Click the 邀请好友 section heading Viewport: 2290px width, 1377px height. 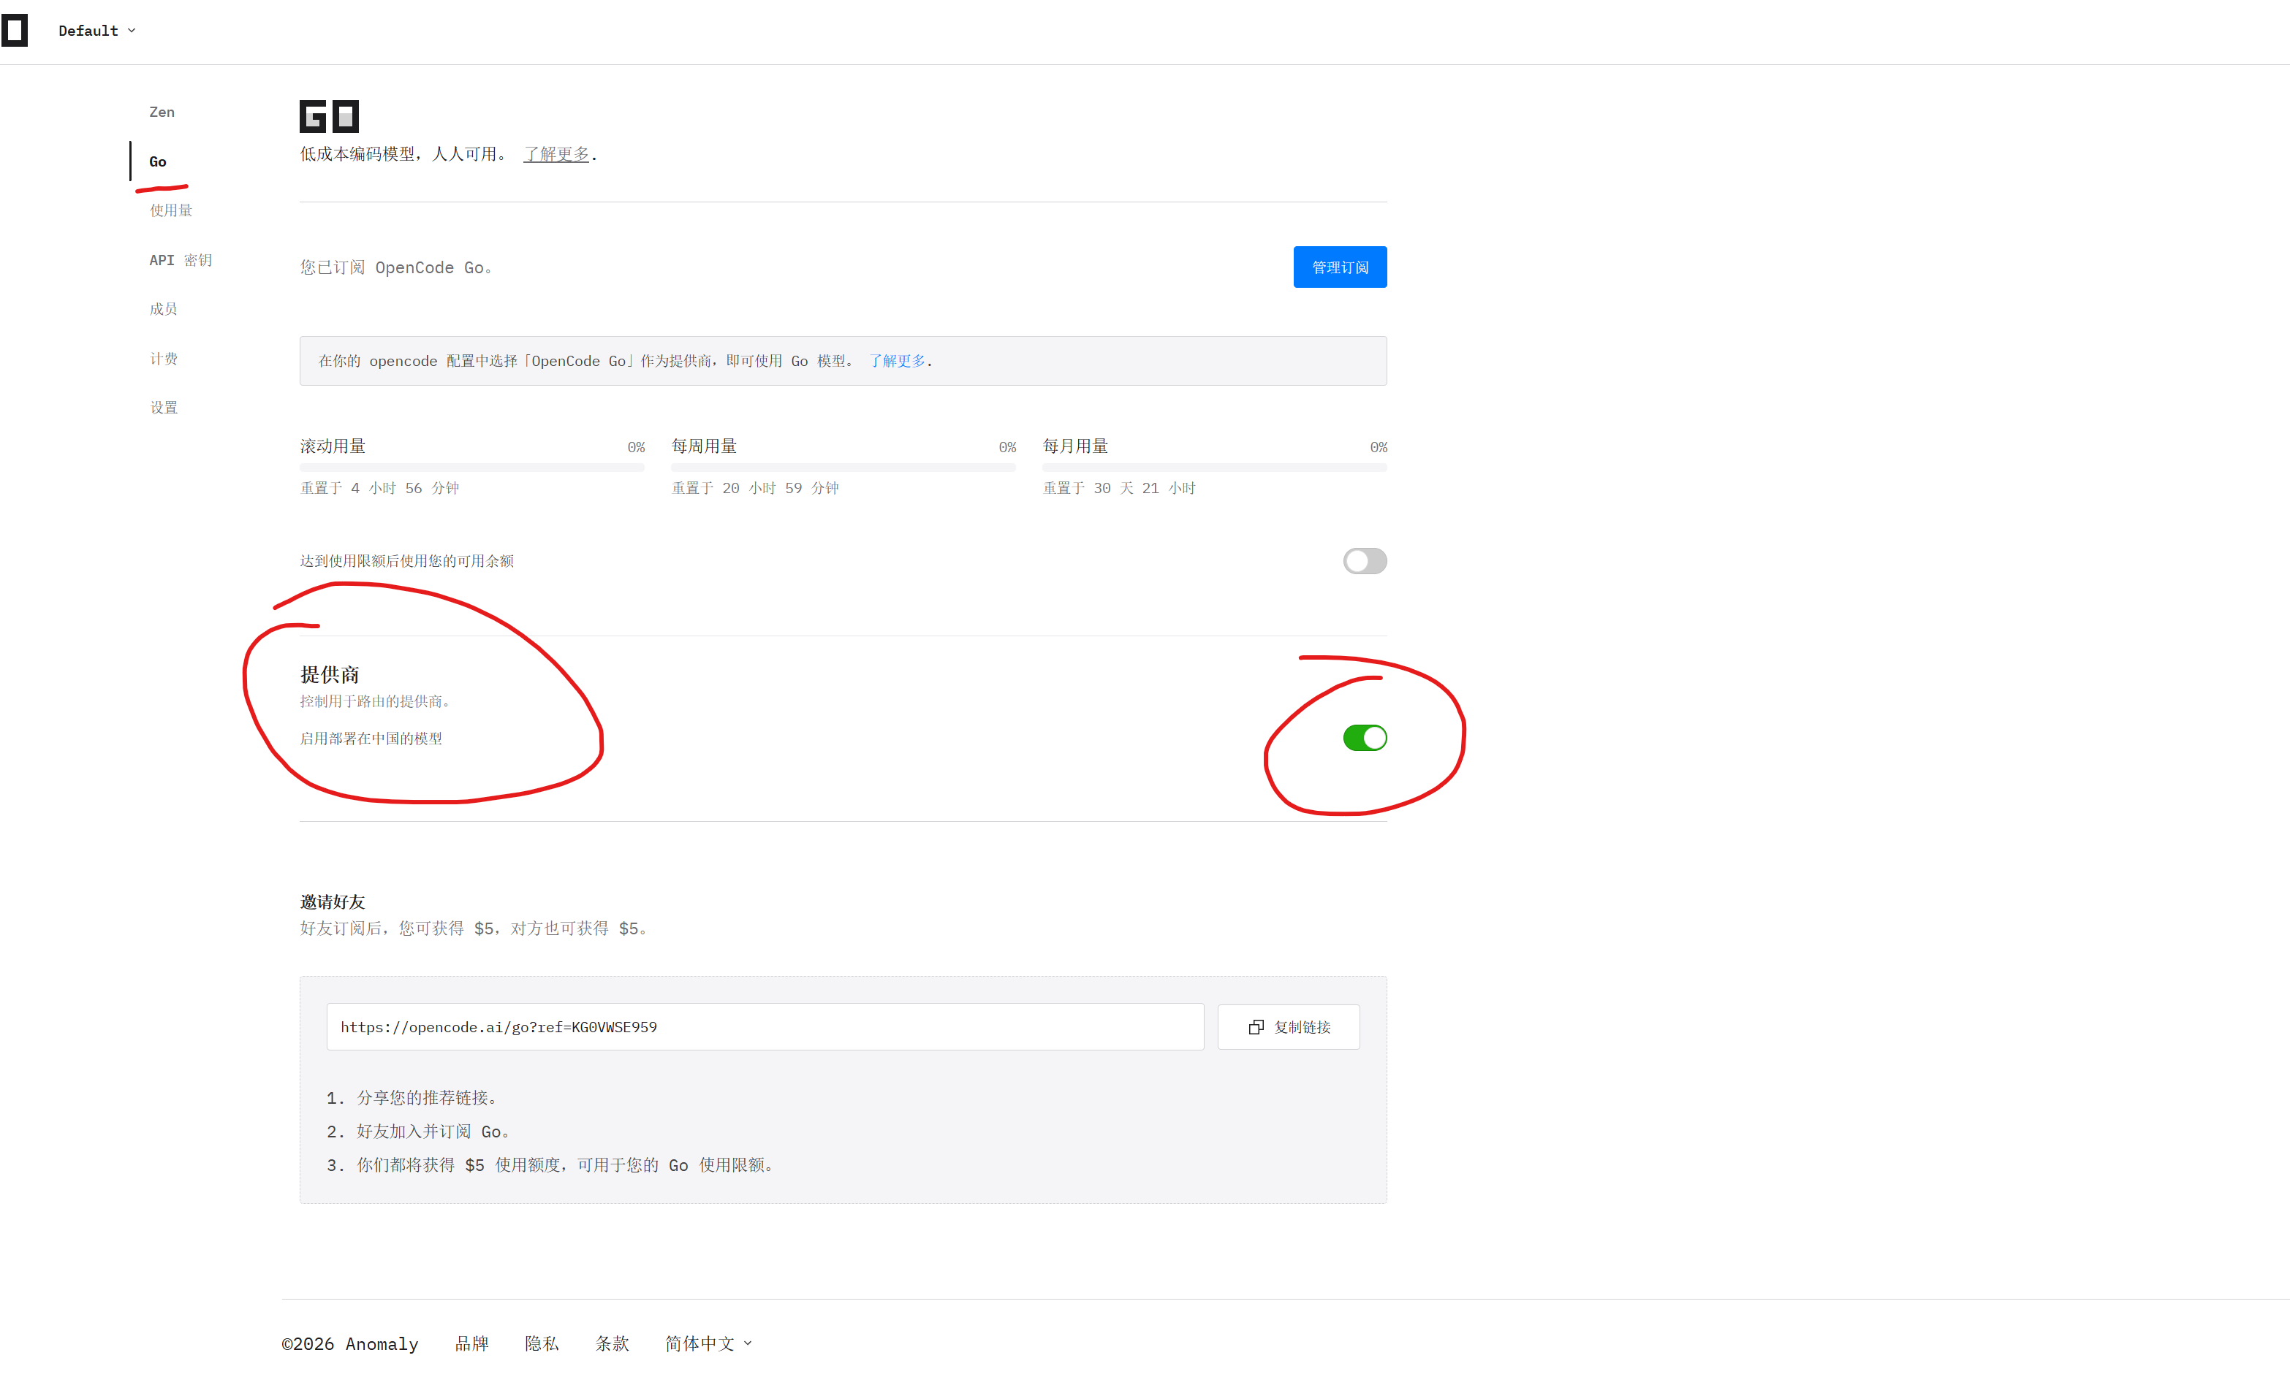point(333,902)
